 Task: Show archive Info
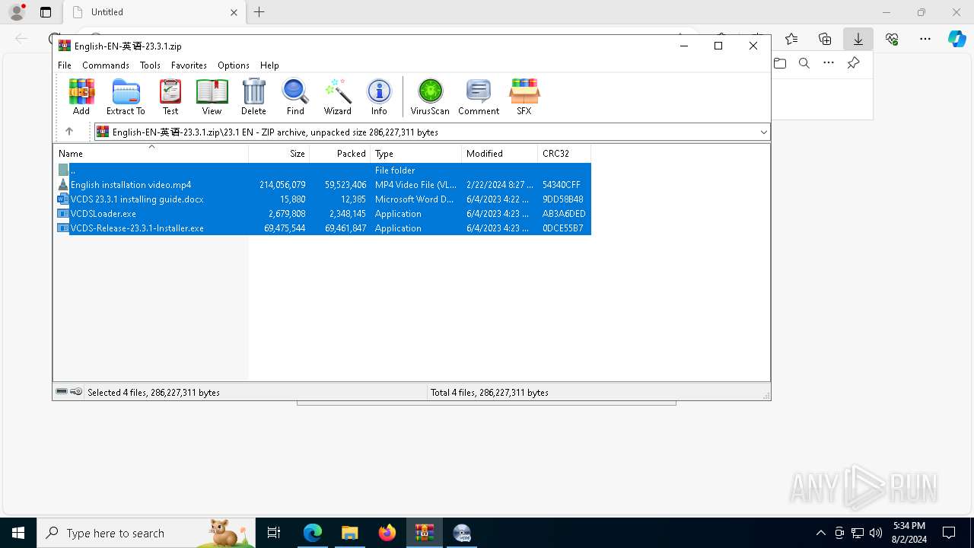click(379, 97)
